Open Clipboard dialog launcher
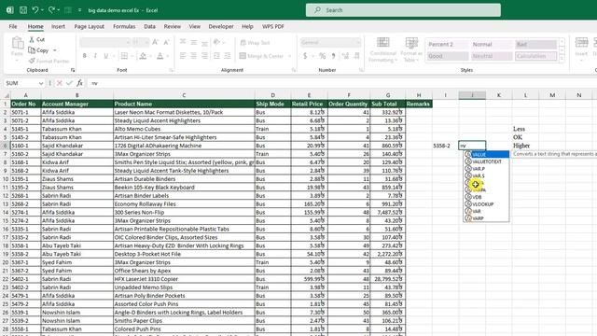The image size is (597, 336). 73,70
